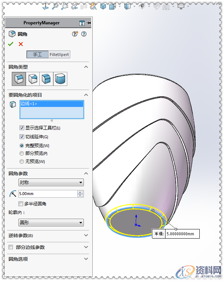Open Display Style dropdown arrow

[134, 6]
